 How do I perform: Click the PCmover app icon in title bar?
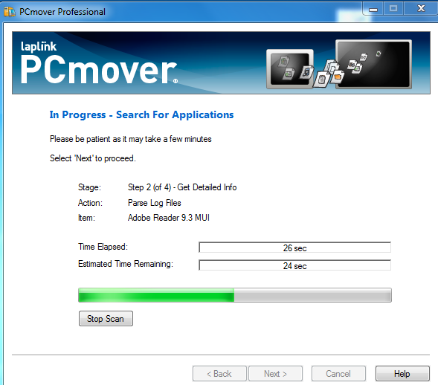click(9, 11)
